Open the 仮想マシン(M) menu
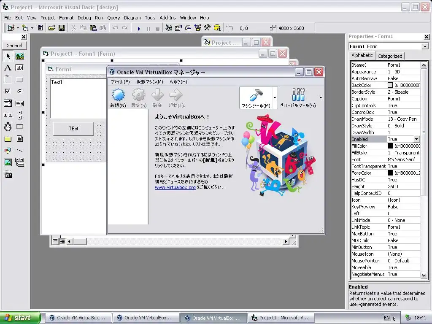The height and width of the screenshot is (324, 432). point(150,82)
